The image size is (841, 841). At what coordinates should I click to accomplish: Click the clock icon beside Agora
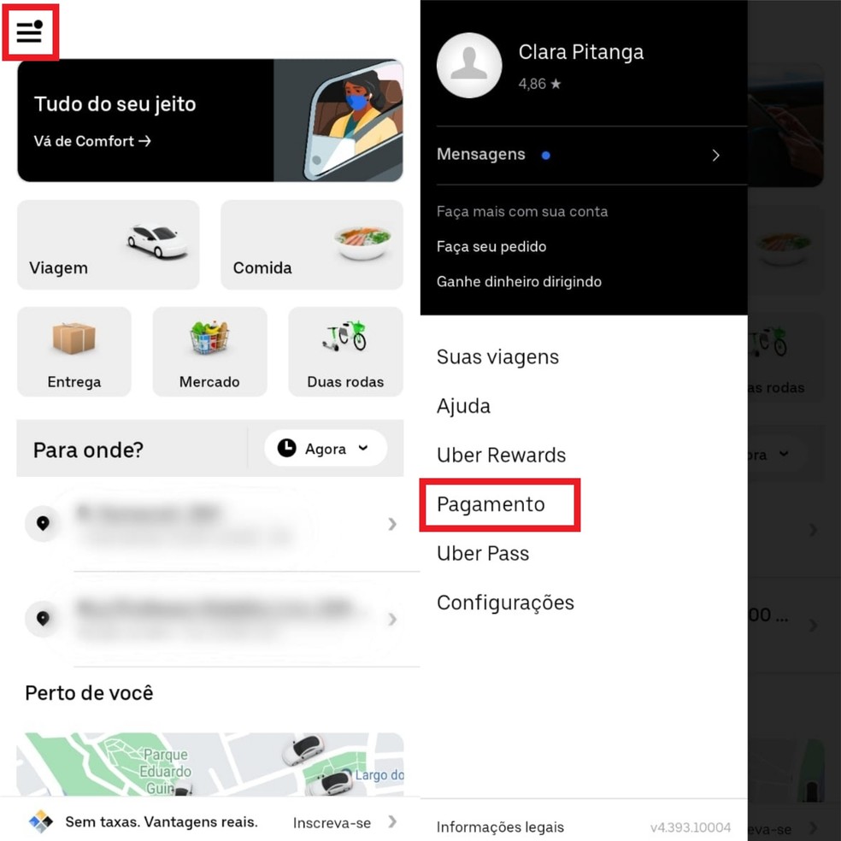coord(286,448)
